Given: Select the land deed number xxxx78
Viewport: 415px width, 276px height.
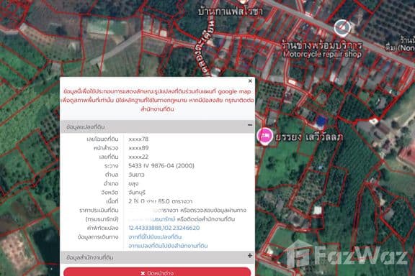Looking at the screenshot, I should point(138,139).
